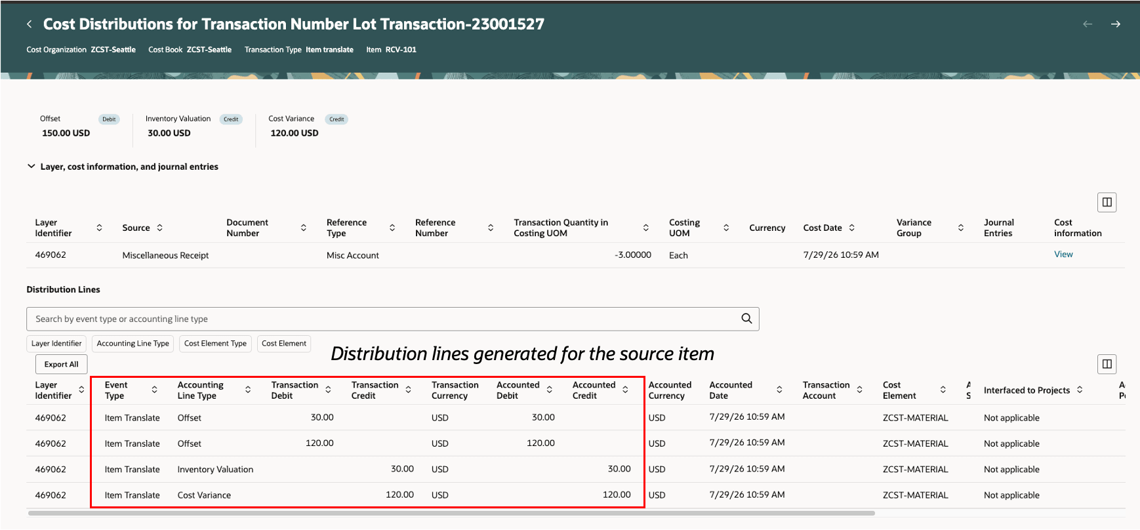
Task: Sort by Transaction Account column
Action: (x=859, y=390)
